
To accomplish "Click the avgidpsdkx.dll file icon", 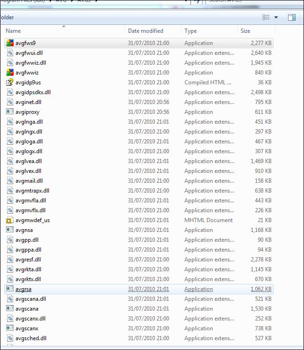I will 10,92.
